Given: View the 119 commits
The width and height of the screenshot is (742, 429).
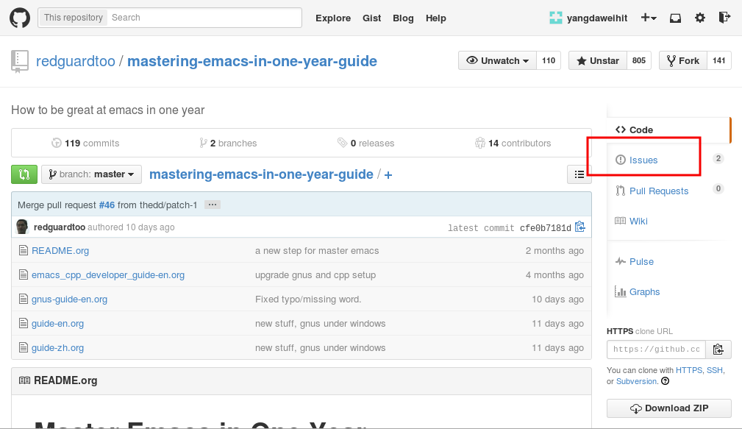Looking at the screenshot, I should [x=85, y=143].
